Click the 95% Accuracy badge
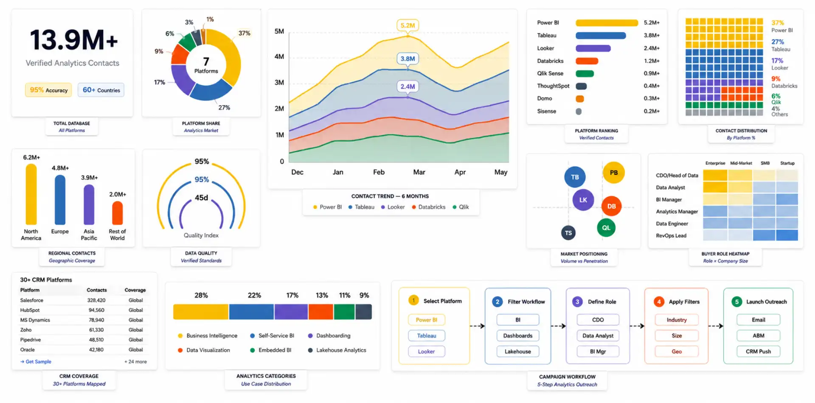 (48, 90)
